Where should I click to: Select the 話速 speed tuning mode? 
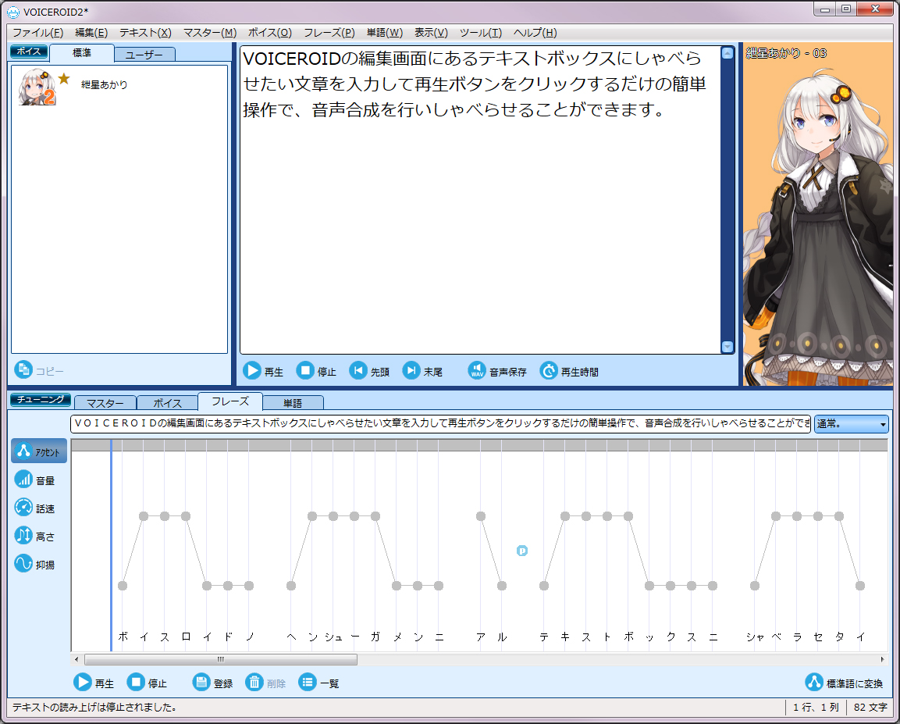[35, 508]
